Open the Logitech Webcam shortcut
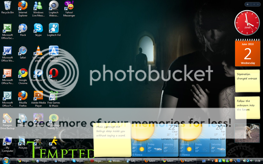This screenshot has height=164, width=263. [x=54, y=9]
